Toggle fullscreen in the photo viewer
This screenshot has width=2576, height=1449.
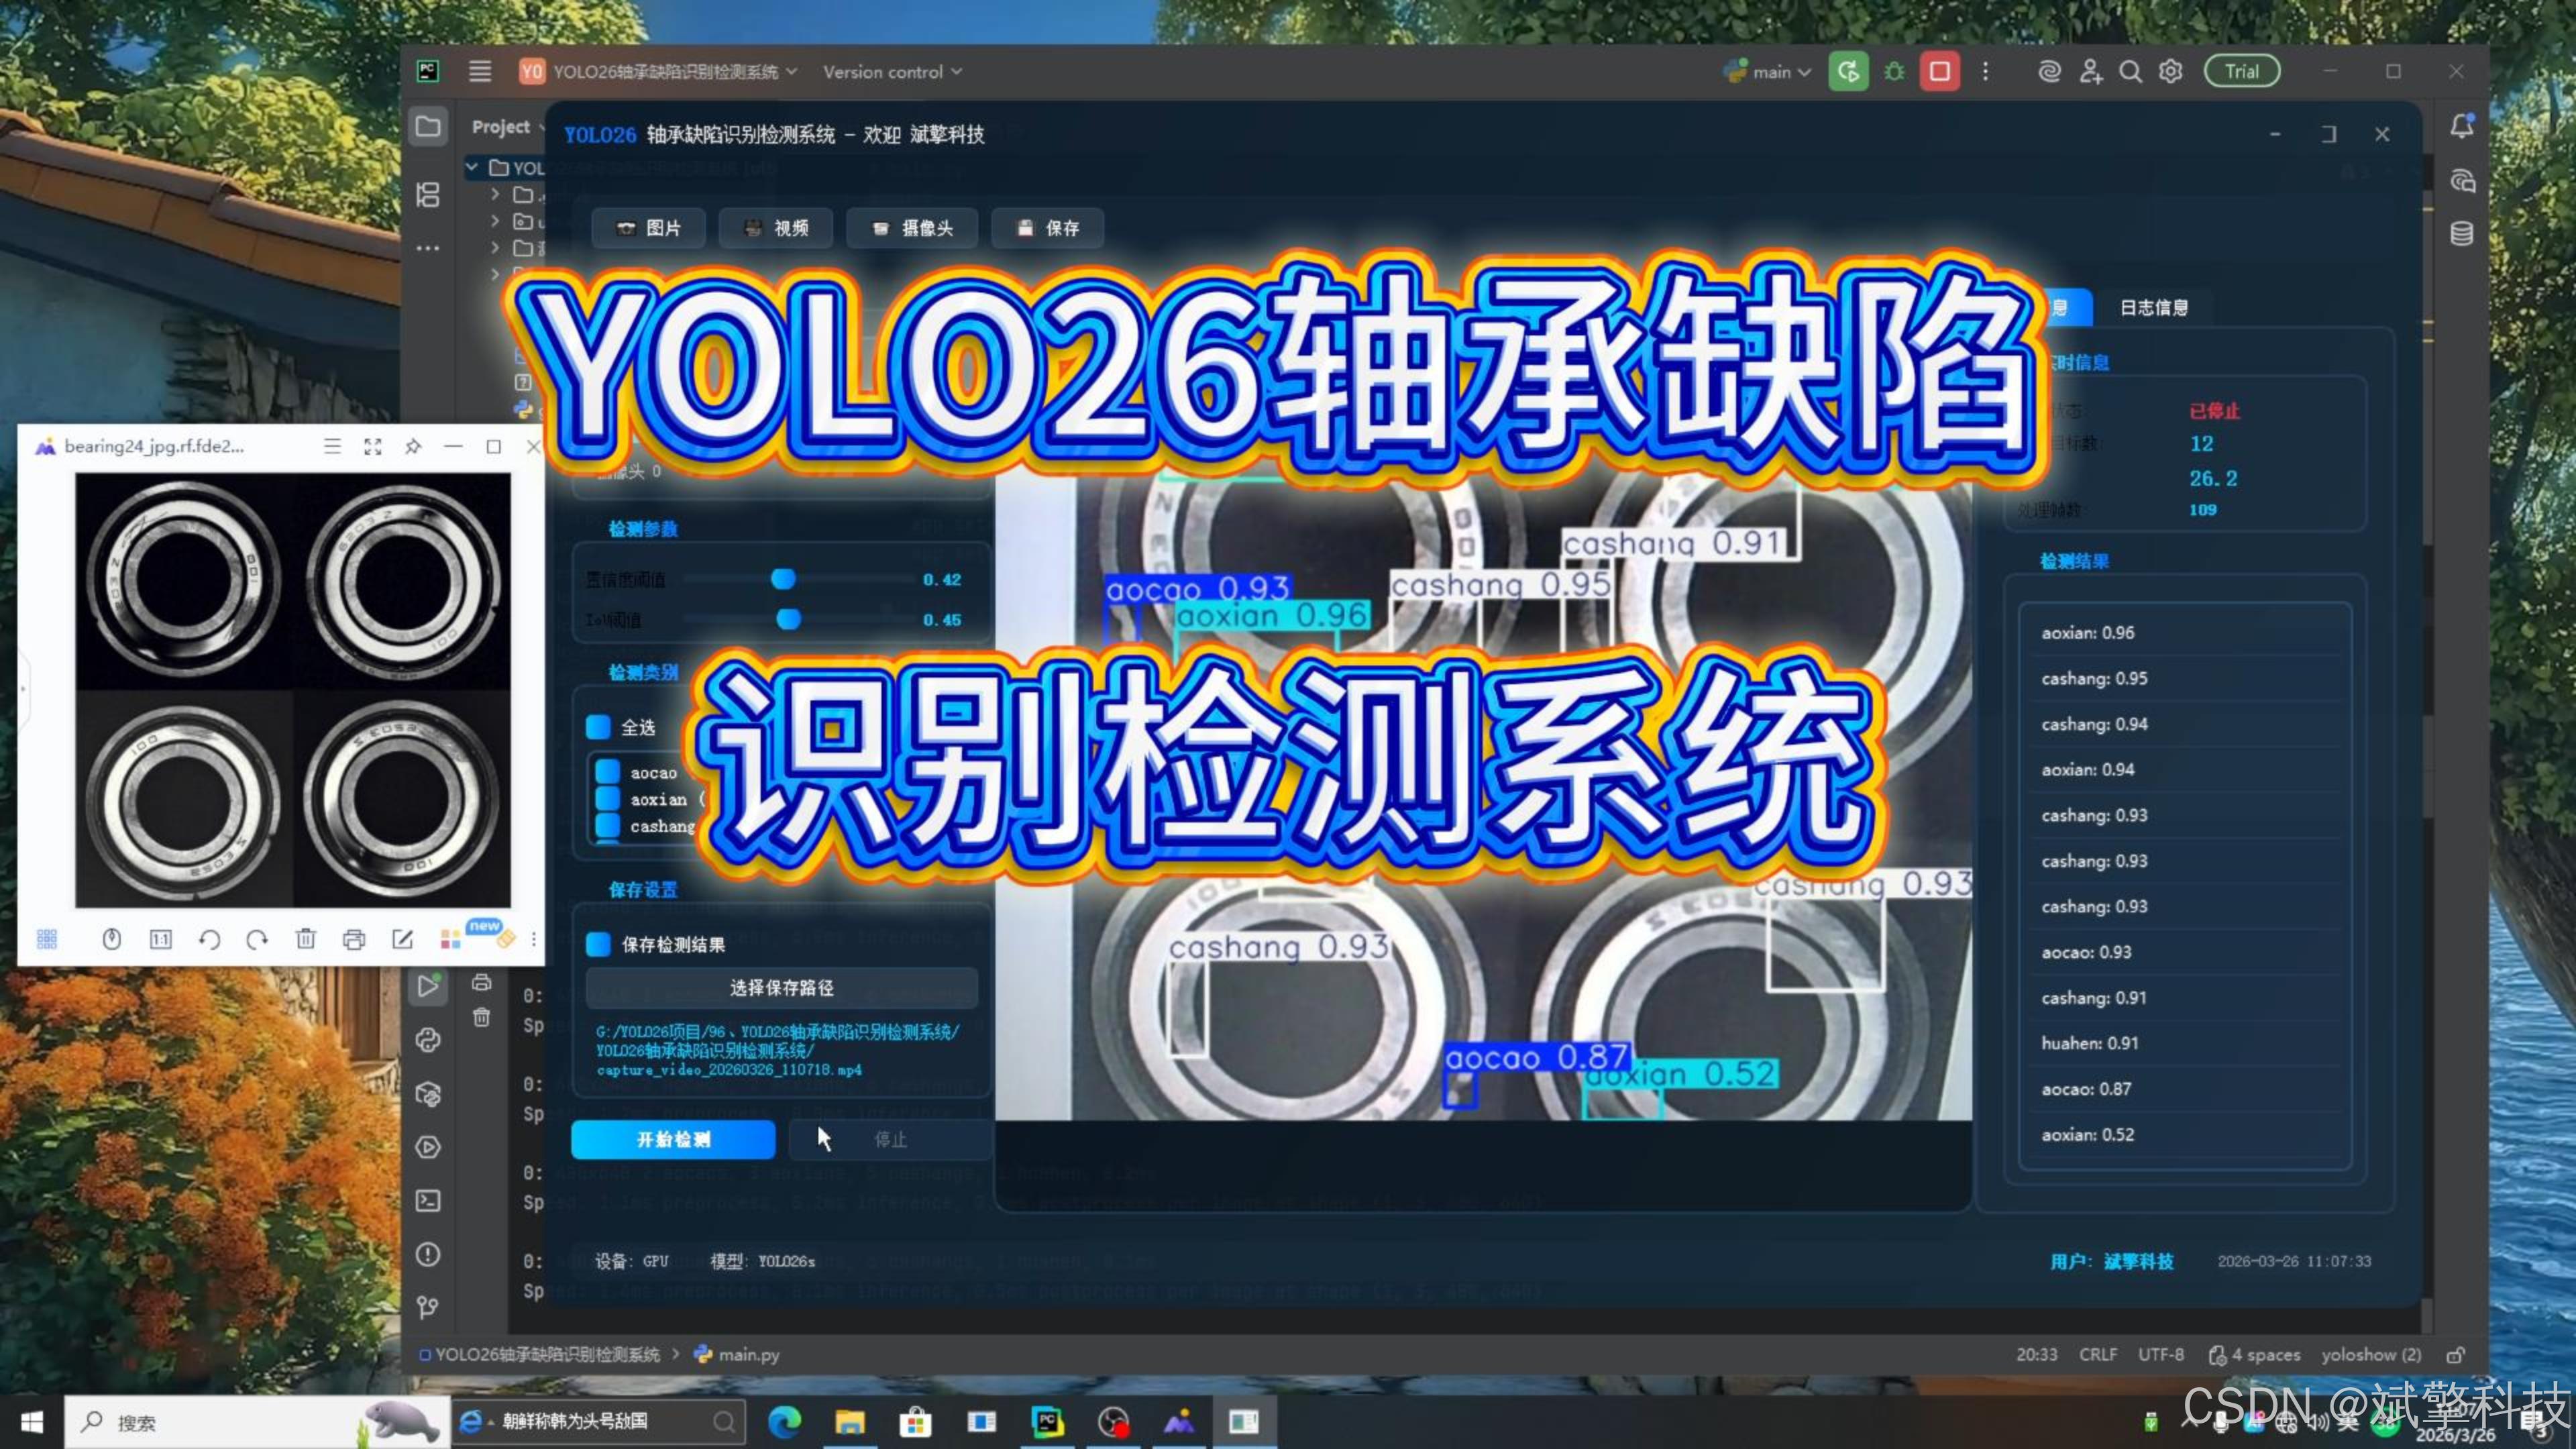point(373,446)
